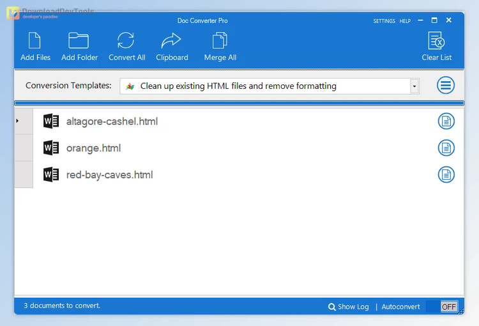Image resolution: width=479 pixels, height=326 pixels.
Task: Click the row header cell of red-bay-caves.html
Action: point(24,175)
